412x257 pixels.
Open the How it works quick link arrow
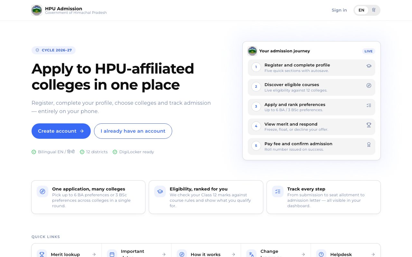(x=233, y=254)
